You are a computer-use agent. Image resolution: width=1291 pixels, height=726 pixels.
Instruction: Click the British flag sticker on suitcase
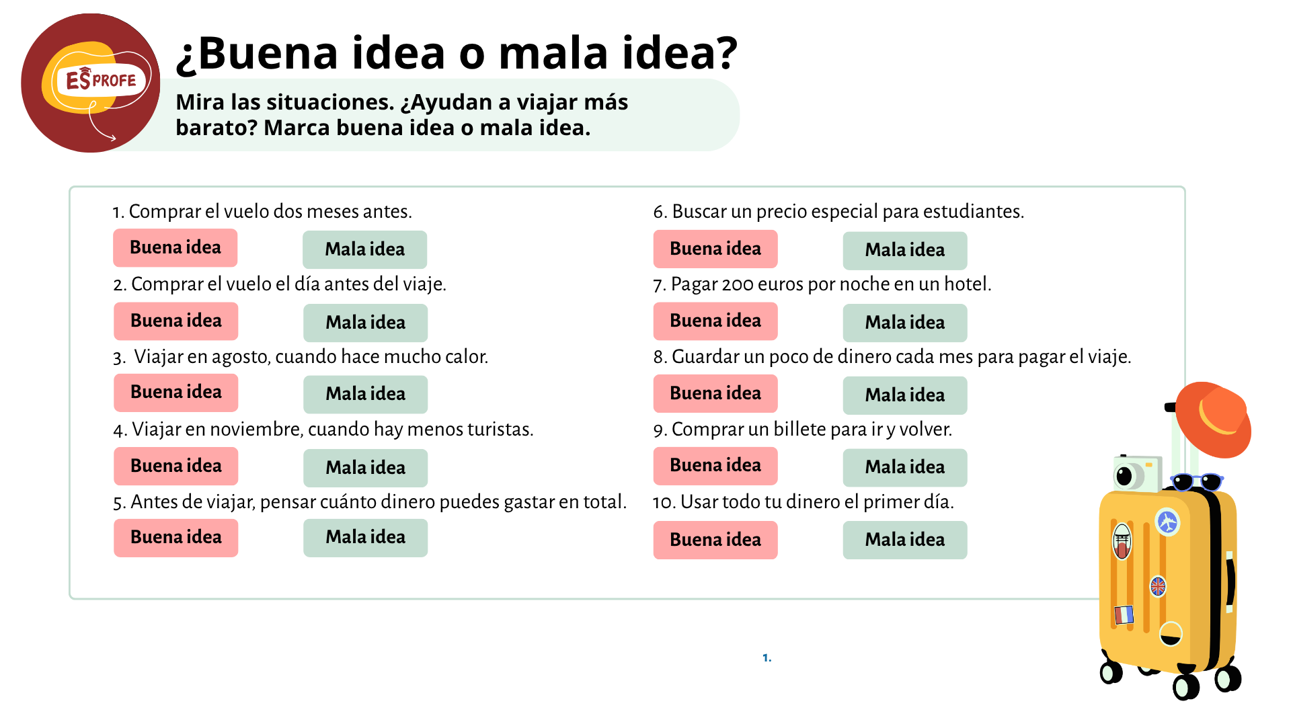[x=1158, y=586]
